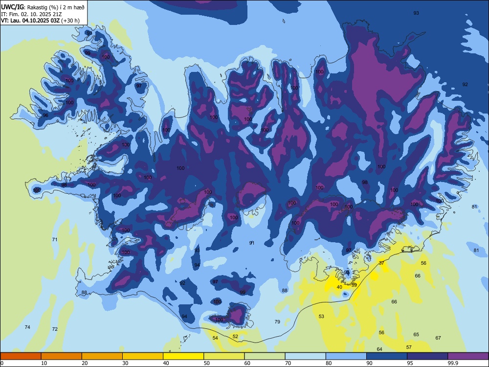Click the value 57 in the southeast corner
Screen dimensions: 489x367
[409, 347]
